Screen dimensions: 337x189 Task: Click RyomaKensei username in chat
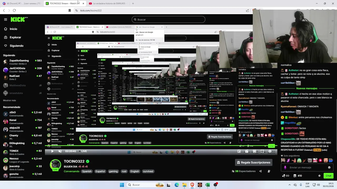coord(289,107)
